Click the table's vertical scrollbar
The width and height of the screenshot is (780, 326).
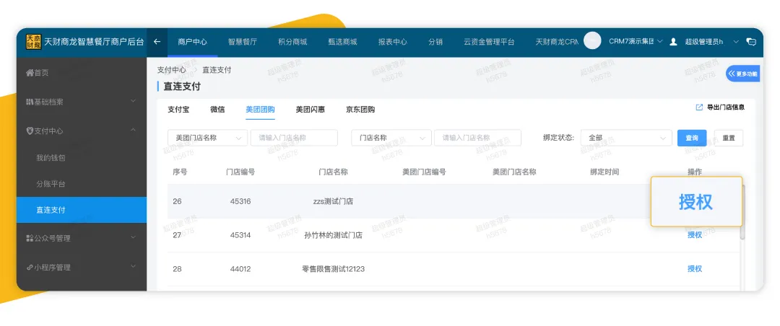point(742,213)
